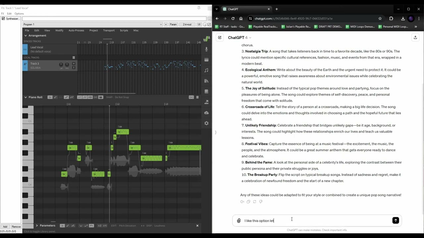
Task: Click the attach file paperclip icon
Action: click(238, 220)
